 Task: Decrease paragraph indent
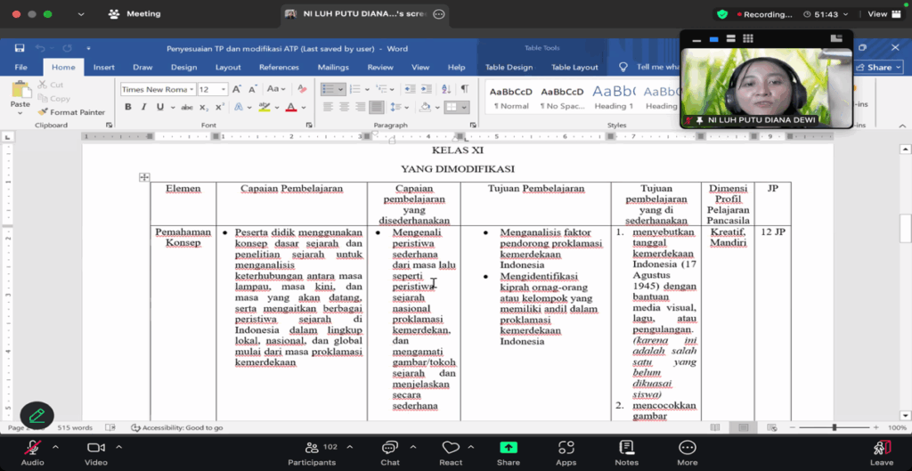pyautogui.click(x=410, y=90)
